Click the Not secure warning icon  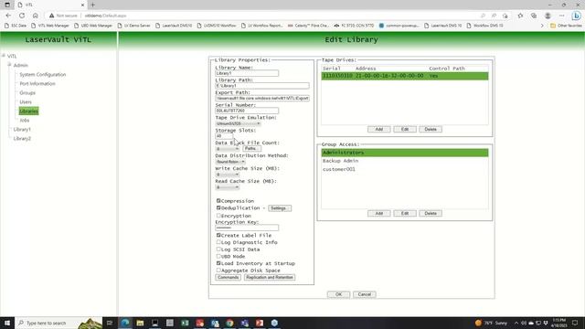[x=51, y=16]
